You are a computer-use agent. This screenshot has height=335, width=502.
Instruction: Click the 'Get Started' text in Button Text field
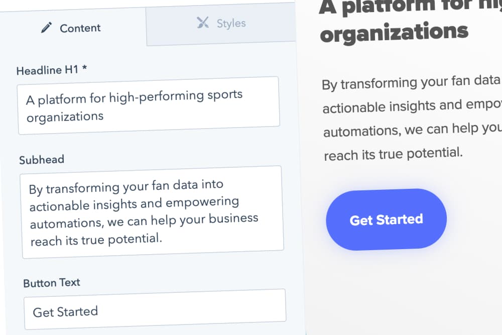65,312
